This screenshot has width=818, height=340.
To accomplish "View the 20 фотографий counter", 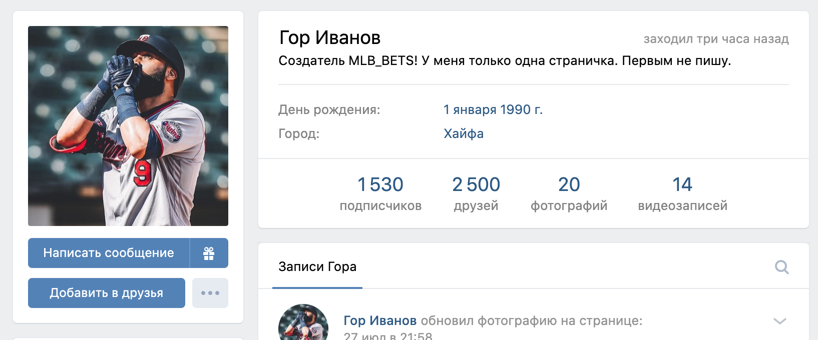I will tap(569, 193).
